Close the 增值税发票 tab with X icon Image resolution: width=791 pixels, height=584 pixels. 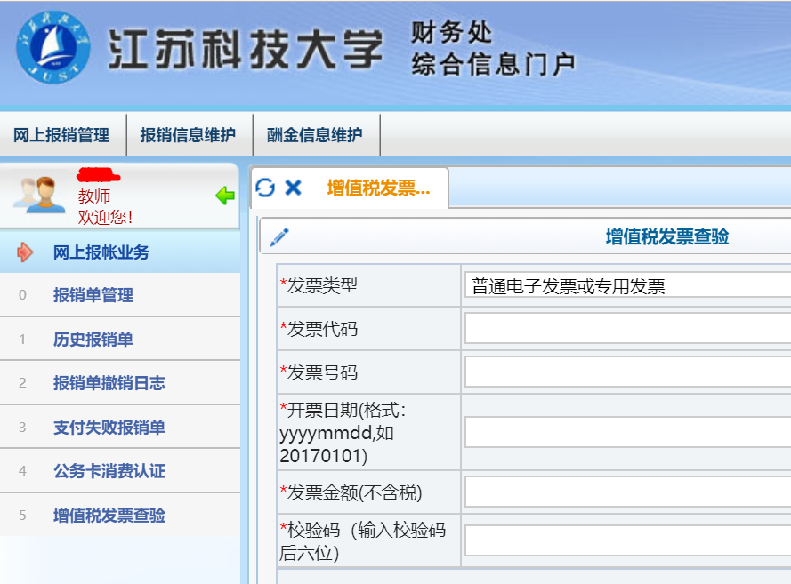(293, 188)
